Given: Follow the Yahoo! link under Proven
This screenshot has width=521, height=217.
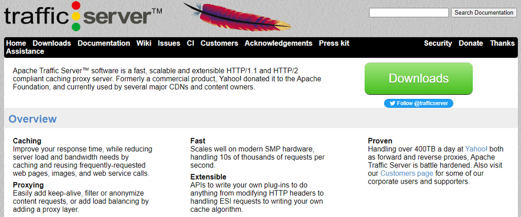Looking at the screenshot, I should 476,149.
